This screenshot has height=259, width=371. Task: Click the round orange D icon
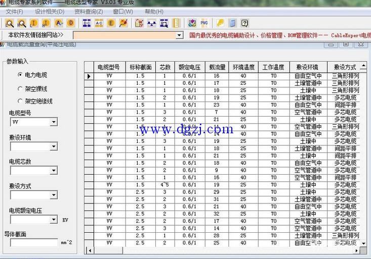(x=70, y=23)
